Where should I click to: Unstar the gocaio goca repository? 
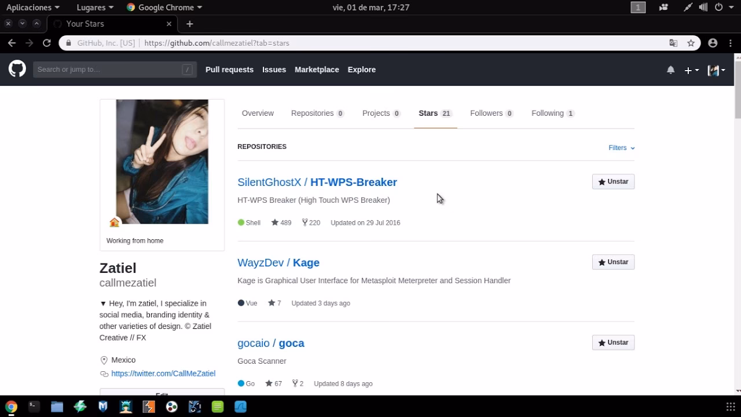613,343
